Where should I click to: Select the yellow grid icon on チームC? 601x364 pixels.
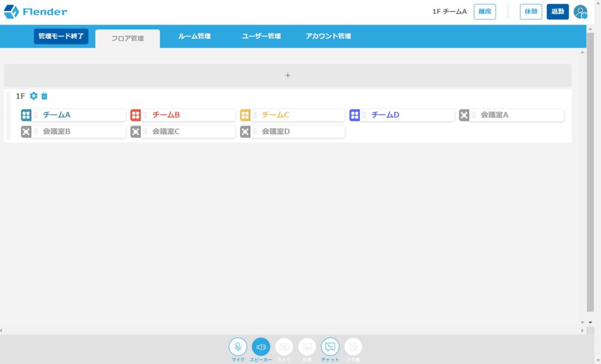pos(245,115)
